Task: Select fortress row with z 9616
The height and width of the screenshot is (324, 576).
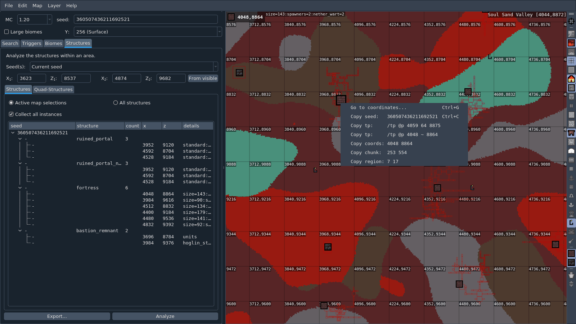Action: coord(111,200)
